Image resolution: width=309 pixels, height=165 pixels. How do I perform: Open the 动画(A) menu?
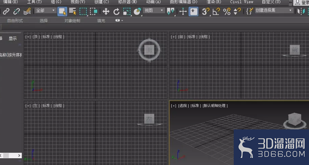tap(153, 2)
